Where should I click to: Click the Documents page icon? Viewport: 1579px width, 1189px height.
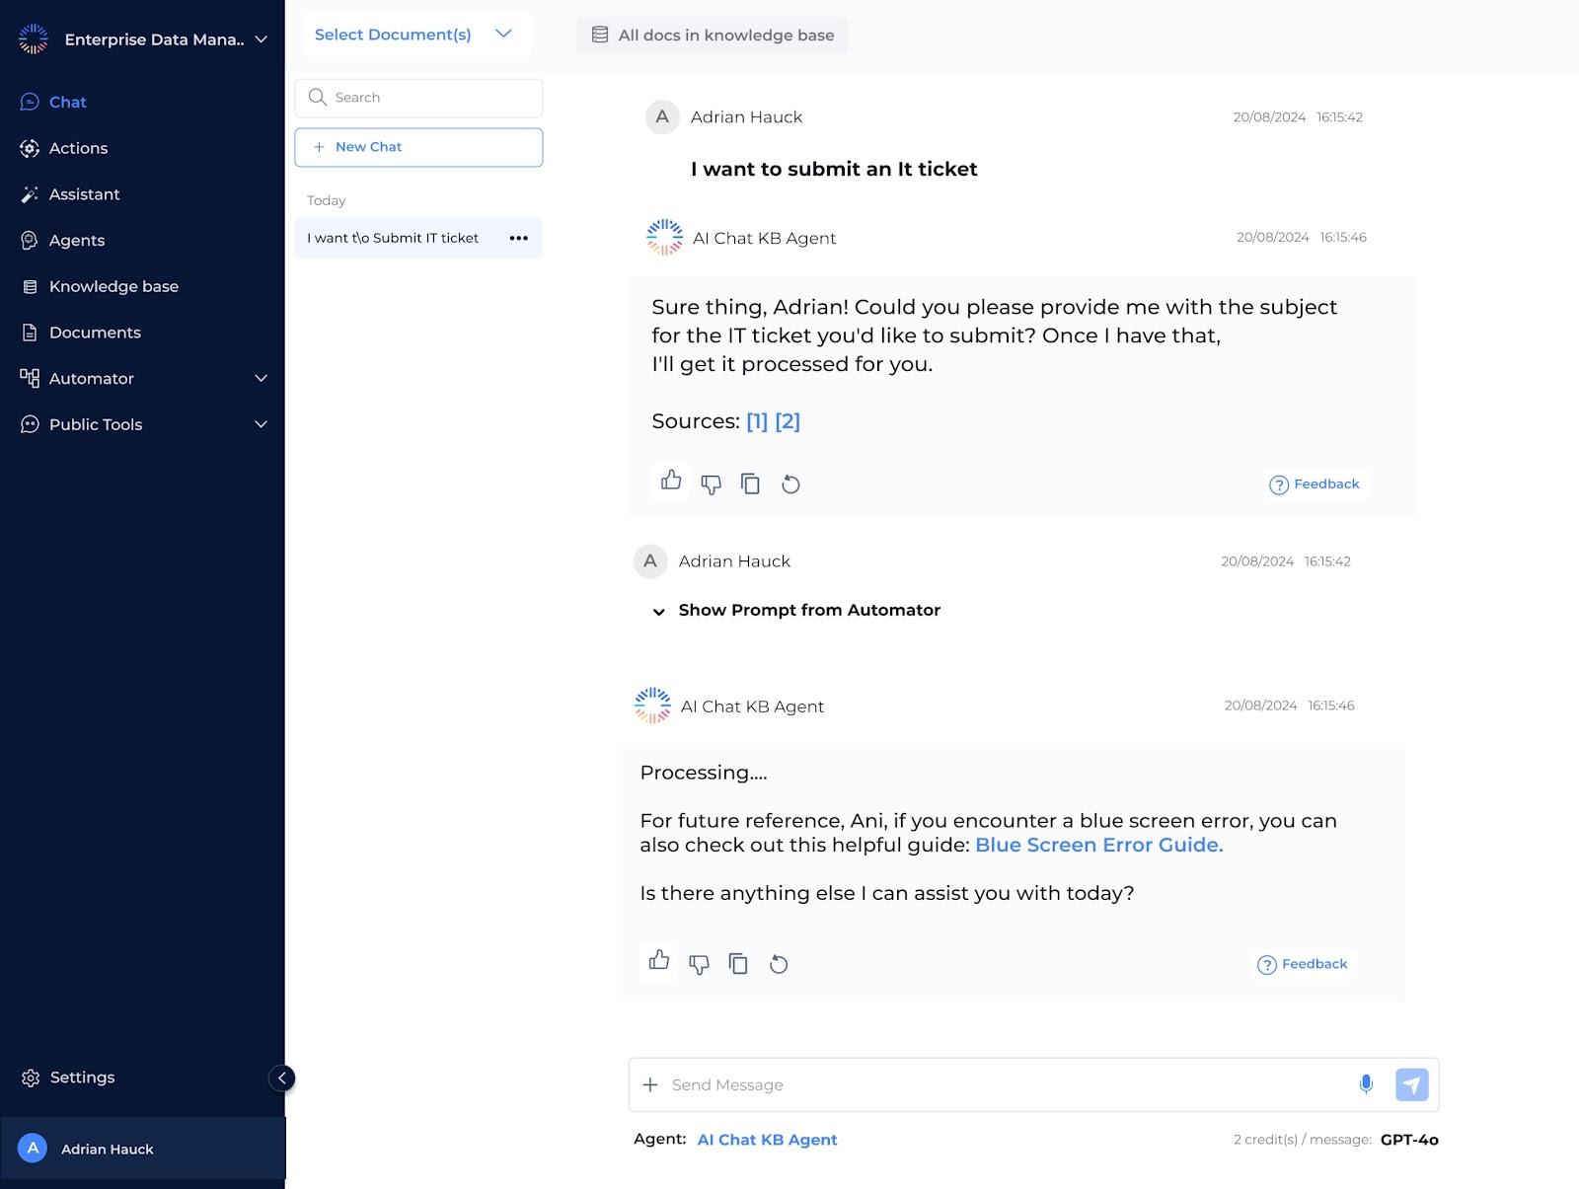(30, 333)
